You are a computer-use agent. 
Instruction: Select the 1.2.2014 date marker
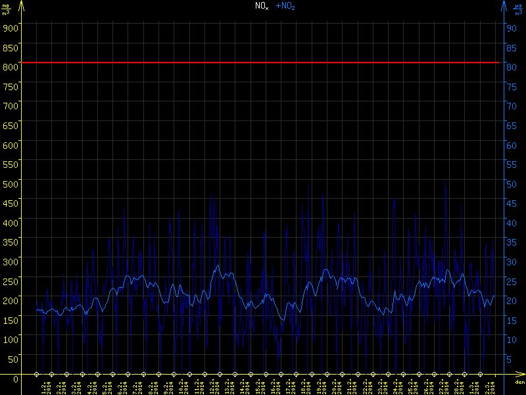(x=36, y=374)
